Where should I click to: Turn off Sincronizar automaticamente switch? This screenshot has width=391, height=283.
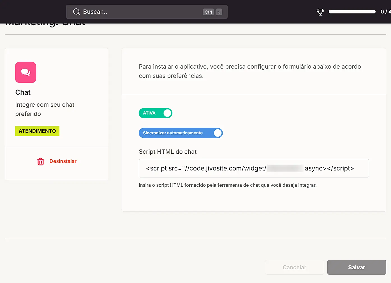pos(181,133)
